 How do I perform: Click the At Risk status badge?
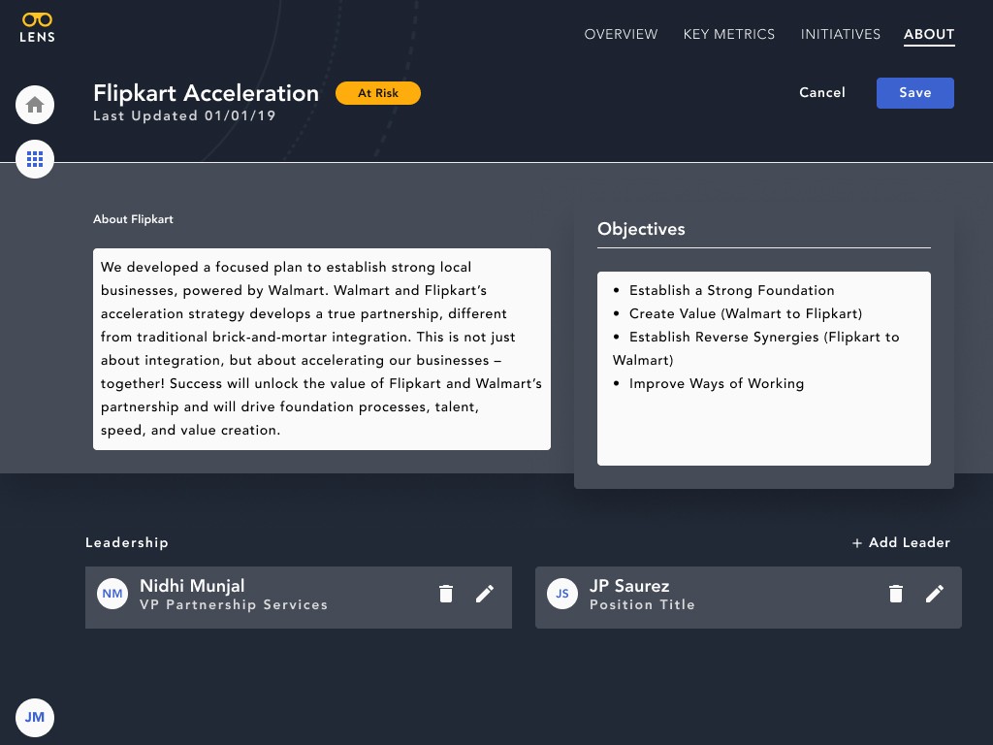tap(378, 93)
